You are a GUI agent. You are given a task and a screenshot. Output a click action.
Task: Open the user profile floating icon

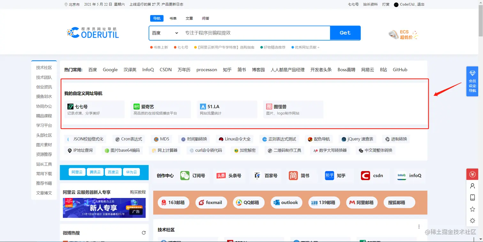point(472,186)
